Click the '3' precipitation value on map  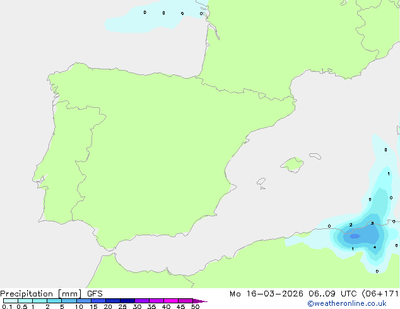click(372, 223)
